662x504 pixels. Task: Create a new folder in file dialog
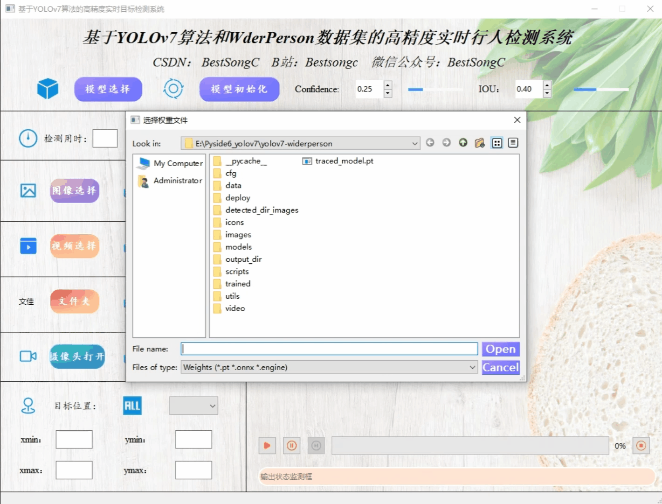[480, 143]
